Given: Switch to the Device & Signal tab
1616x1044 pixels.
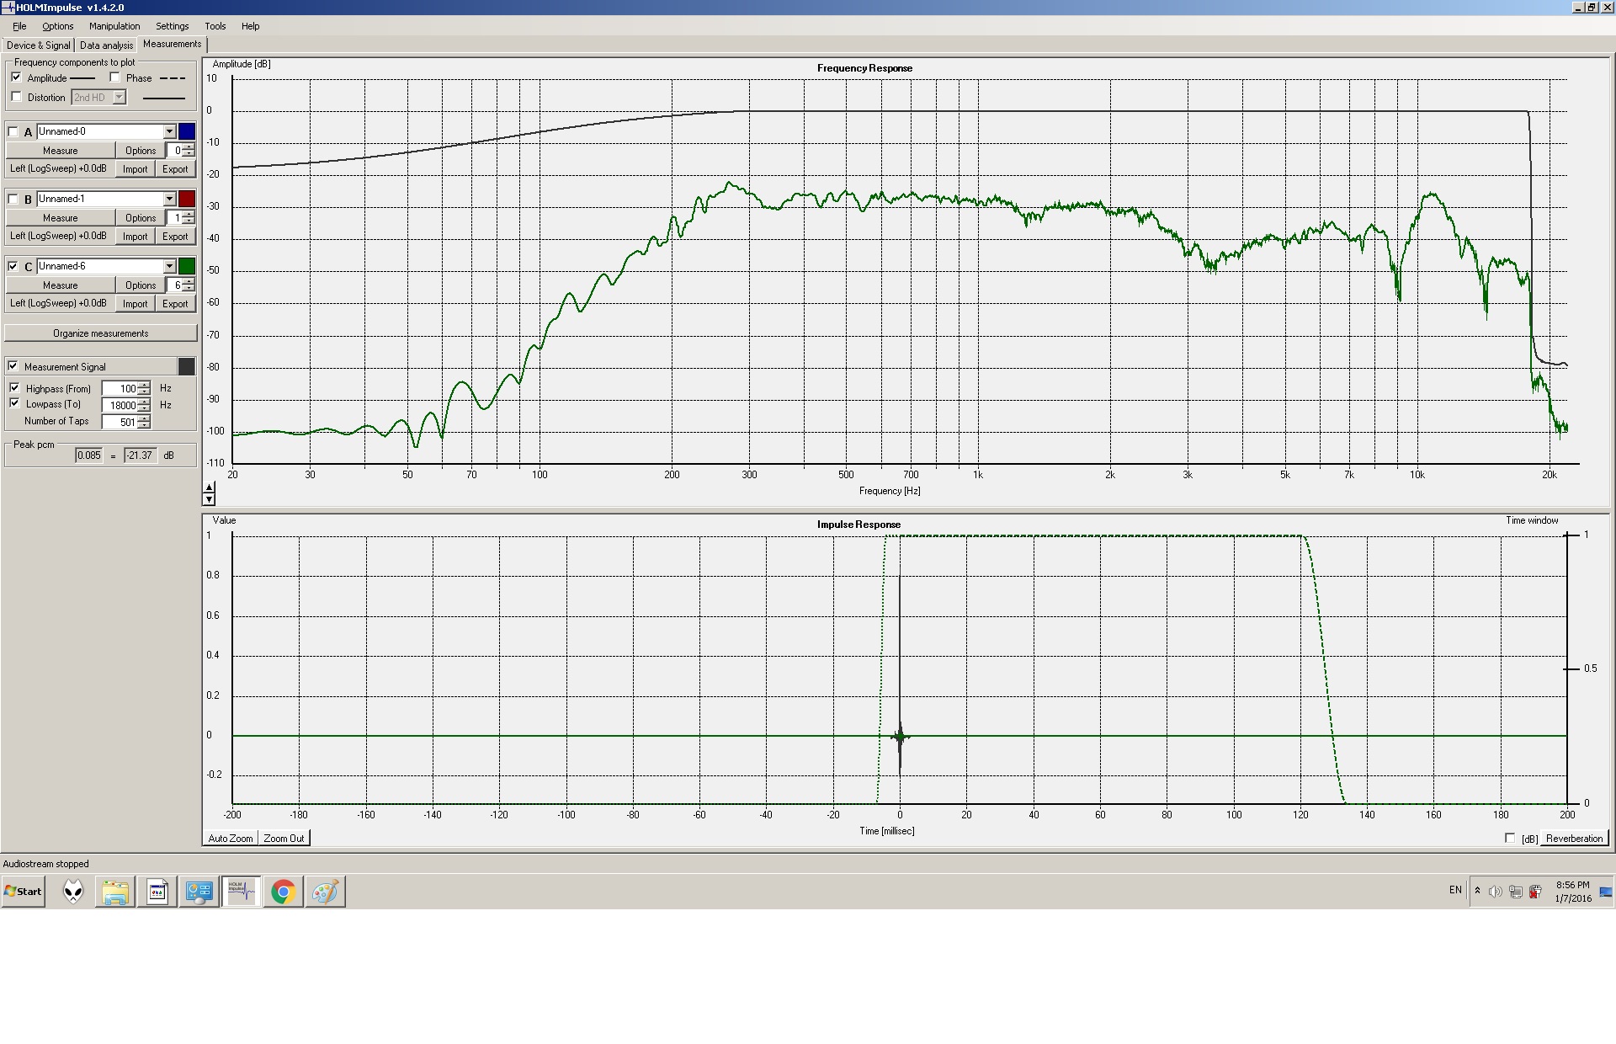Looking at the screenshot, I should pyautogui.click(x=39, y=45).
